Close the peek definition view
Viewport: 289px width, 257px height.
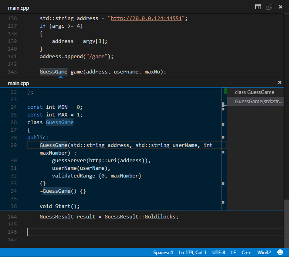coord(280,82)
